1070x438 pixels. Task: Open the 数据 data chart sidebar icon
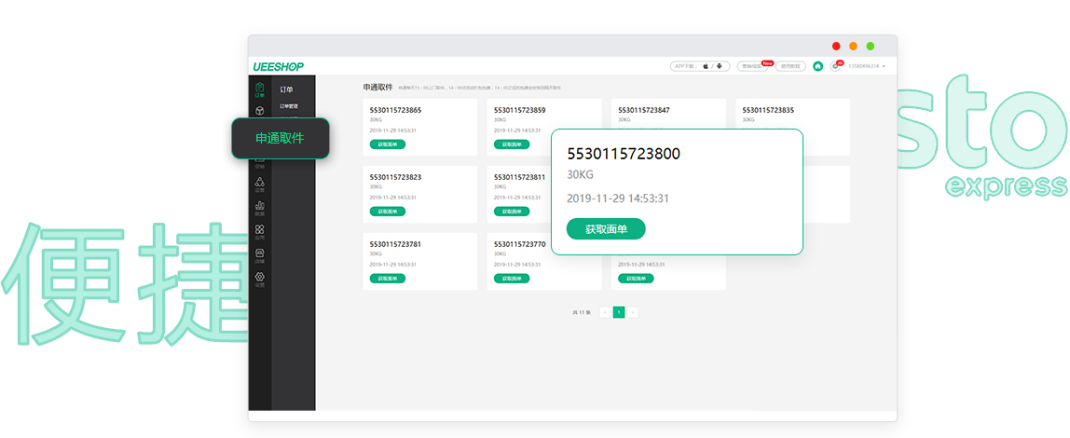(x=259, y=208)
